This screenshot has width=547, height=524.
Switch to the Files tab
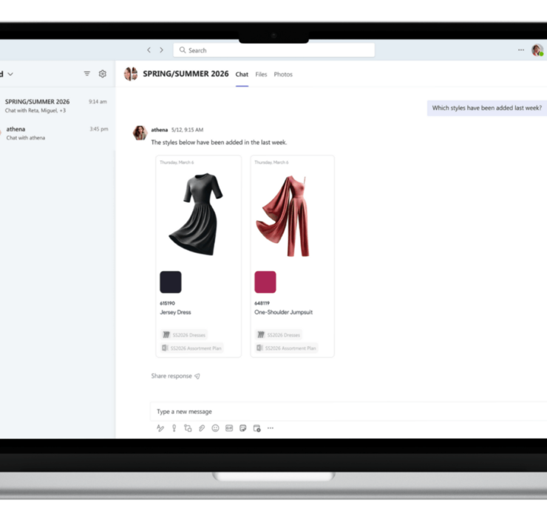pos(261,75)
